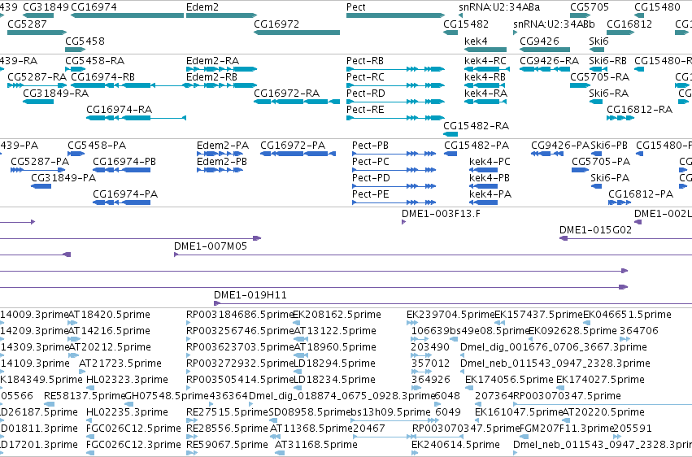
Task: Select the kek4 gene label
Action: tap(476, 41)
